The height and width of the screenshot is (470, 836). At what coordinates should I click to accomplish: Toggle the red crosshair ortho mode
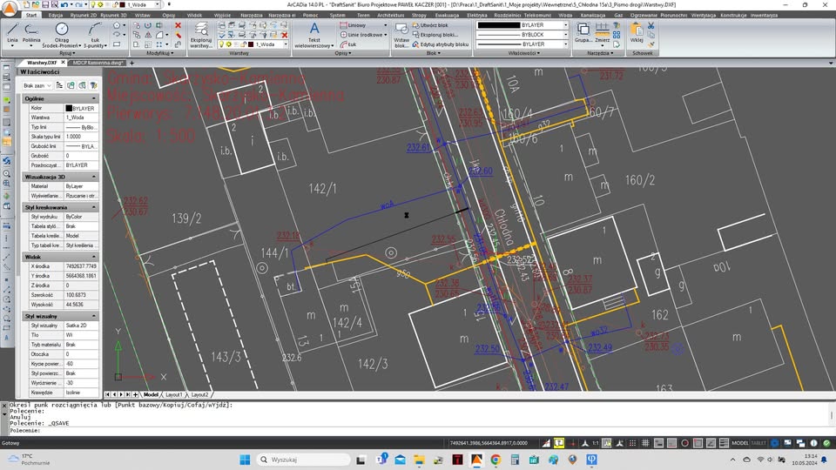pyautogui.click(x=573, y=443)
